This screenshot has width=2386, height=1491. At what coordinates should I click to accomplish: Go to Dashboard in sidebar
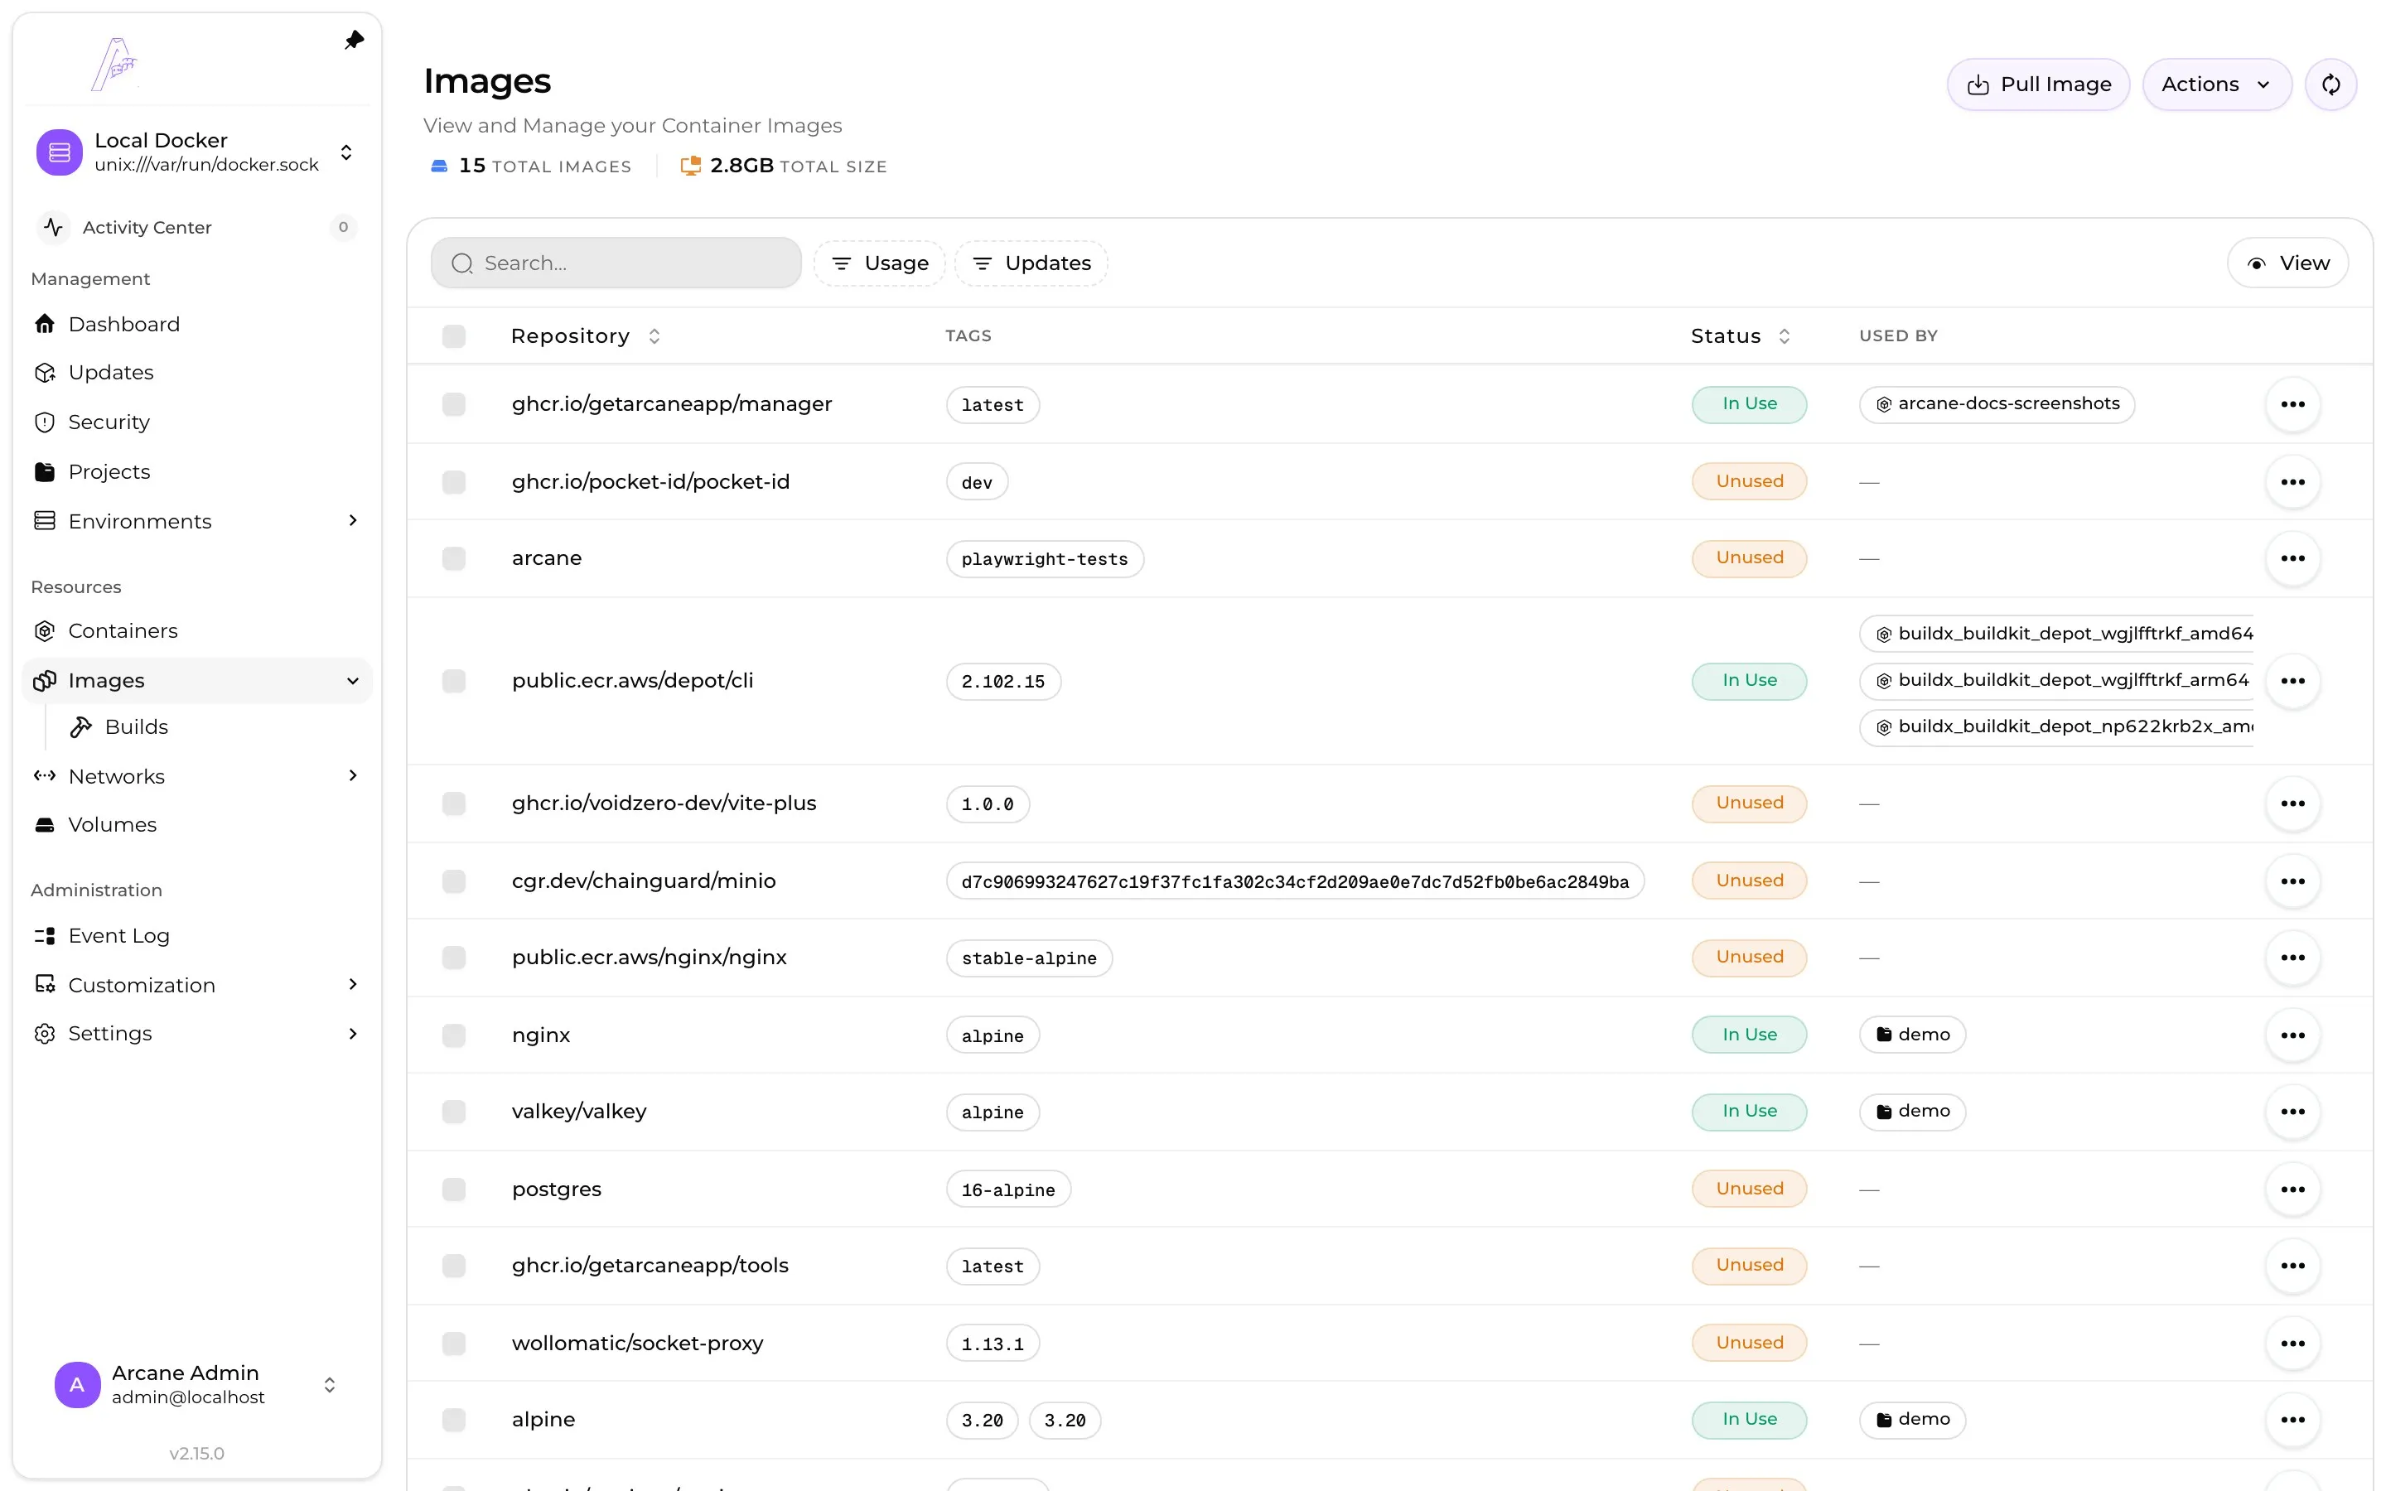tap(197, 323)
